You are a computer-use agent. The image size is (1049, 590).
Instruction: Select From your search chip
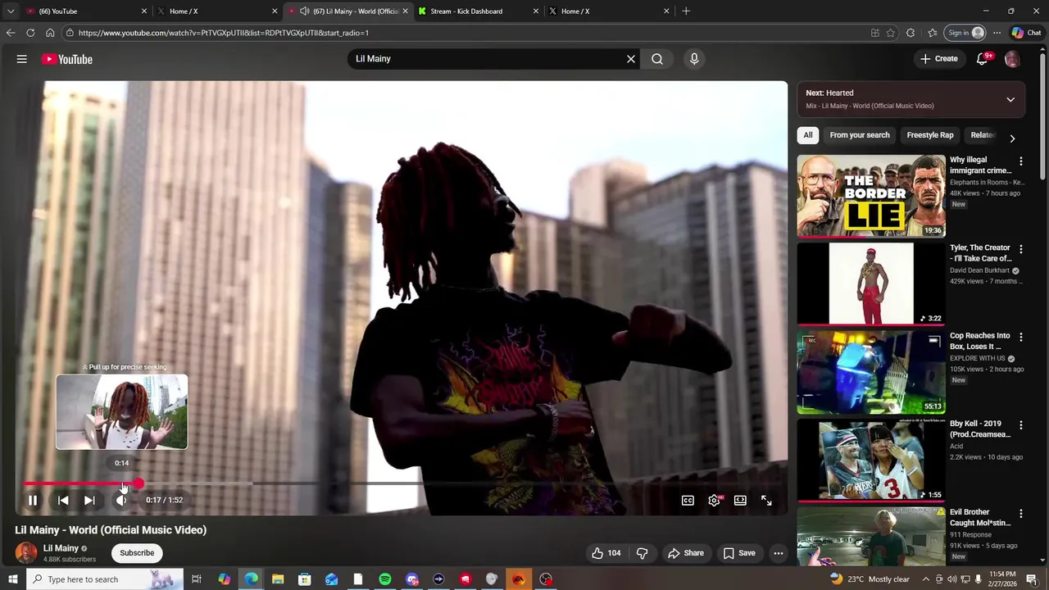(859, 135)
